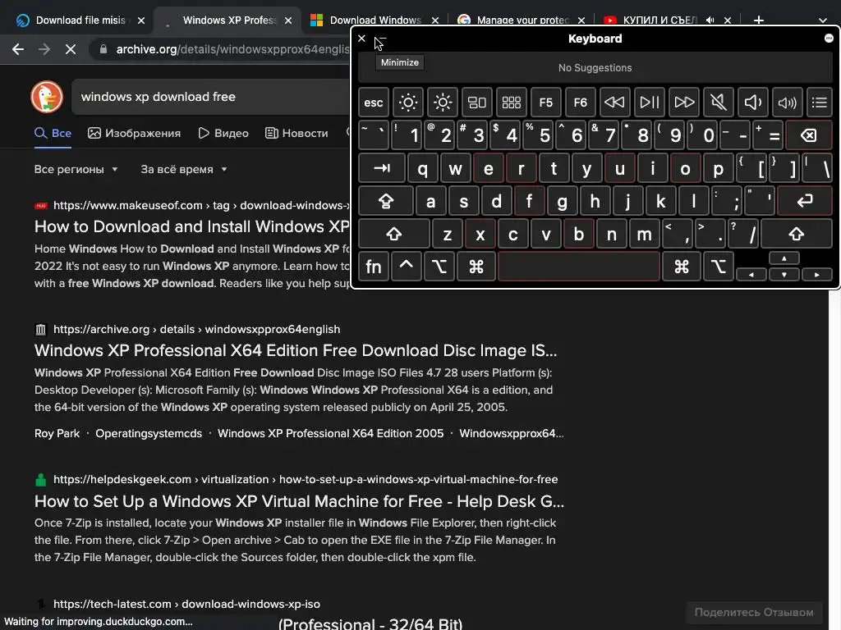Mute sound using keyboard mute key
This screenshot has height=630, width=841.
[718, 102]
